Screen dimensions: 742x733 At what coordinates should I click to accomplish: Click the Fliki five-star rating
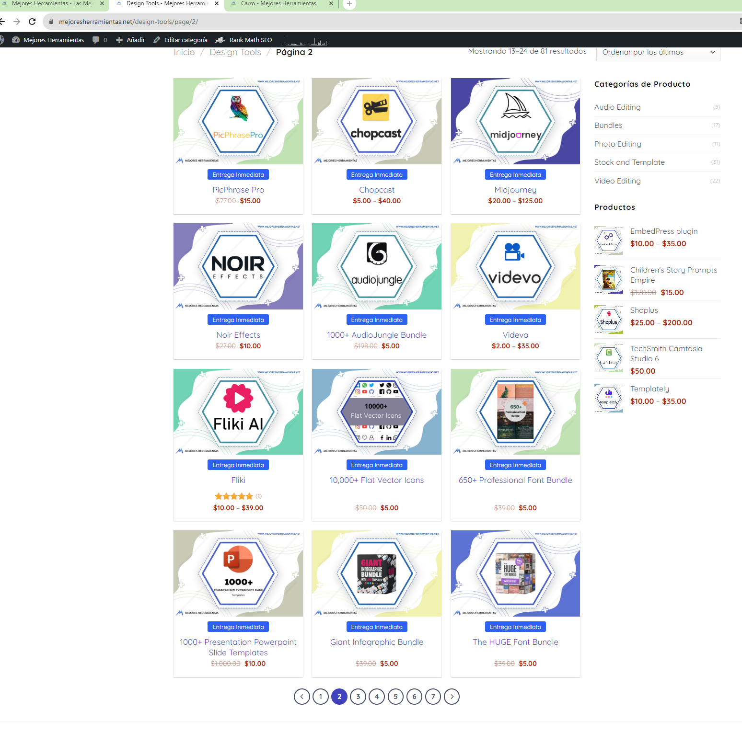click(234, 496)
